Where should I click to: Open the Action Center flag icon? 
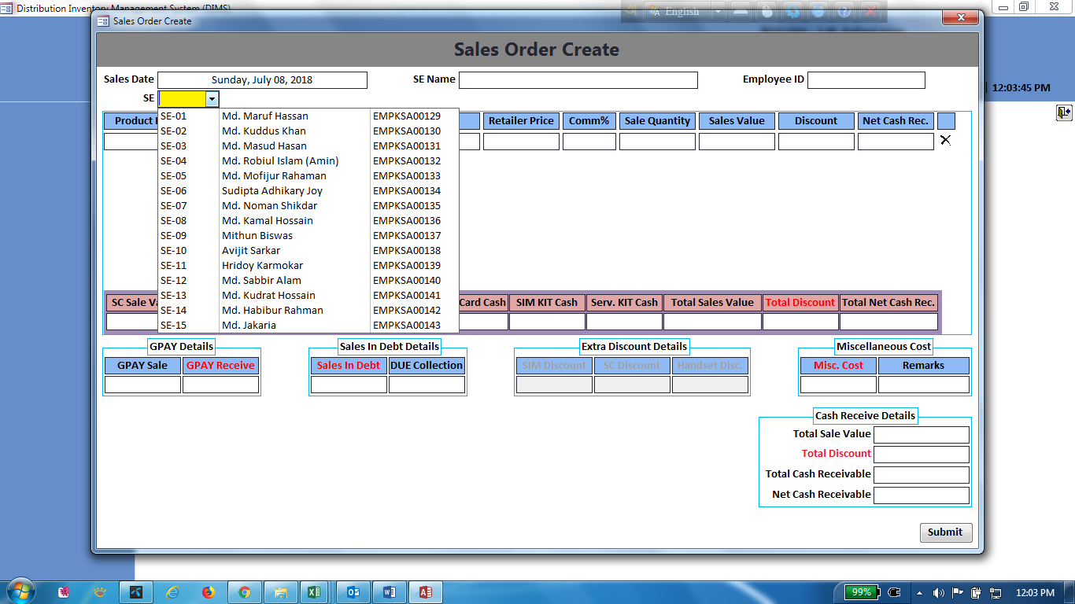(x=957, y=592)
